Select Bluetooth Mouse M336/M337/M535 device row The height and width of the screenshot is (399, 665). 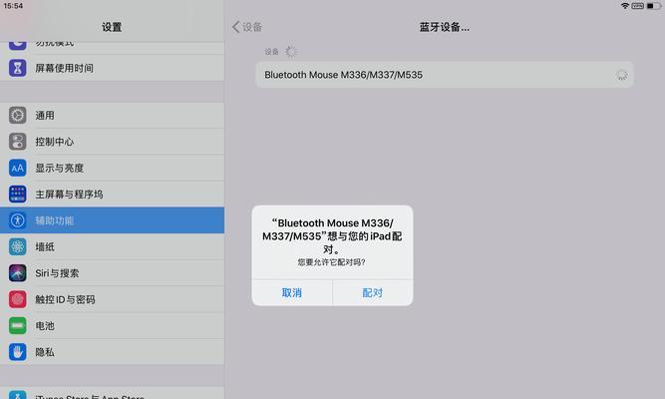(x=445, y=75)
